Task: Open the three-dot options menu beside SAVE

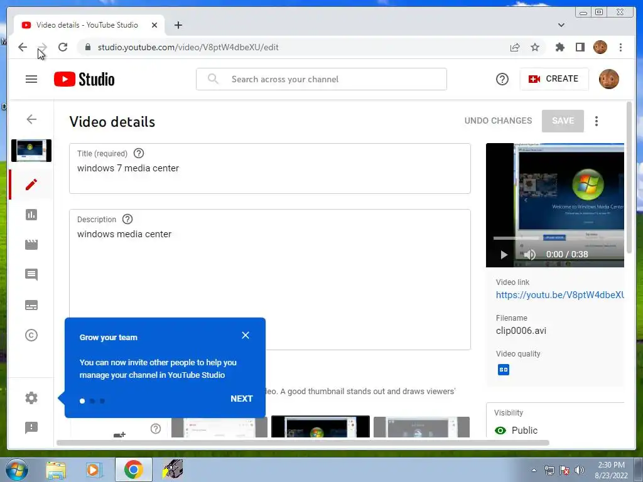Action: pyautogui.click(x=597, y=121)
